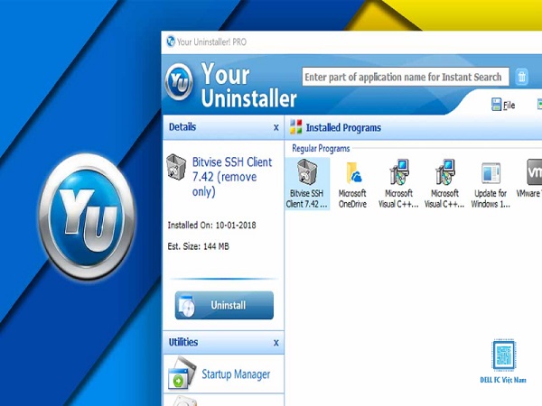This screenshot has height=406, width=542.
Task: Close the Details panel
Action: 276,128
